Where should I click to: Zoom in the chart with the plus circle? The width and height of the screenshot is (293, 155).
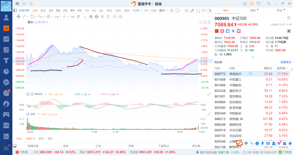click(209, 22)
